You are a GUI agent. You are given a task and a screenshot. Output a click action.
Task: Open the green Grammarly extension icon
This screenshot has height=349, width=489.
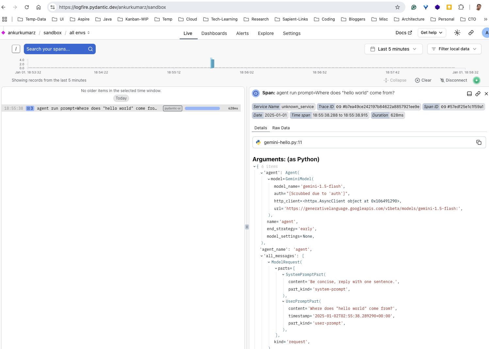point(414,7)
